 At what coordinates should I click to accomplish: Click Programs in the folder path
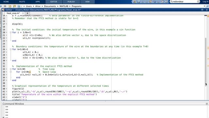(76, 6)
